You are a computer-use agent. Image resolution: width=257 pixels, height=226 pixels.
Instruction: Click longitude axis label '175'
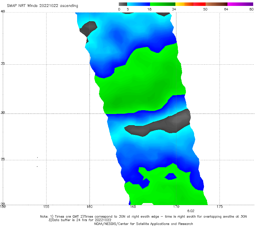click(x=219, y=207)
